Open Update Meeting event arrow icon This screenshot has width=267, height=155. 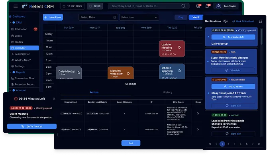(179, 47)
